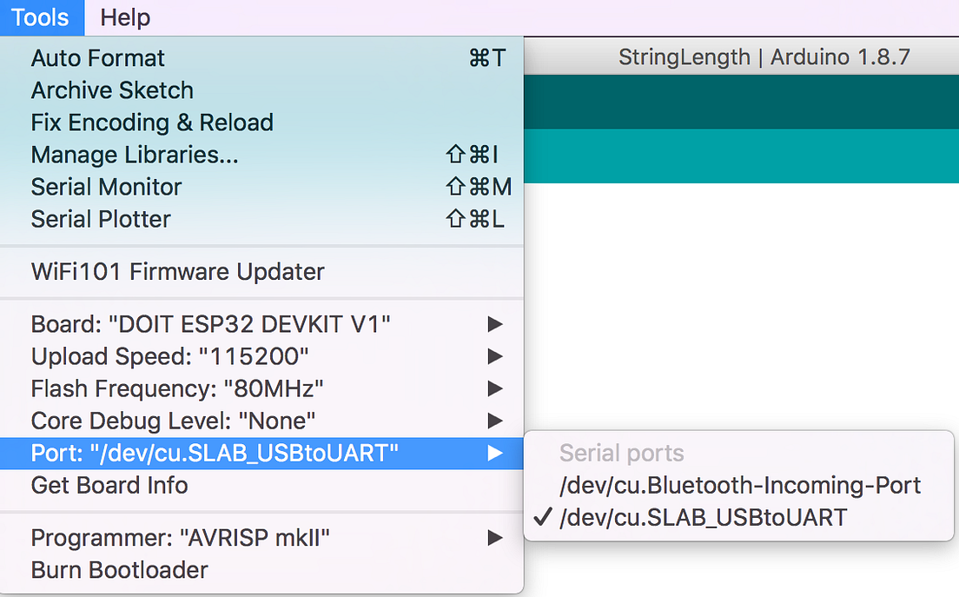Open the Serial Plotter
The image size is (959, 597).
pyautogui.click(x=100, y=218)
